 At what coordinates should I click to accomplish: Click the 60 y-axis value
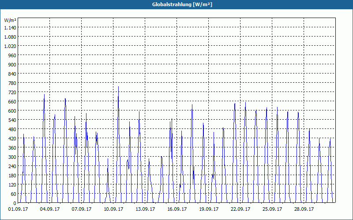14,194
